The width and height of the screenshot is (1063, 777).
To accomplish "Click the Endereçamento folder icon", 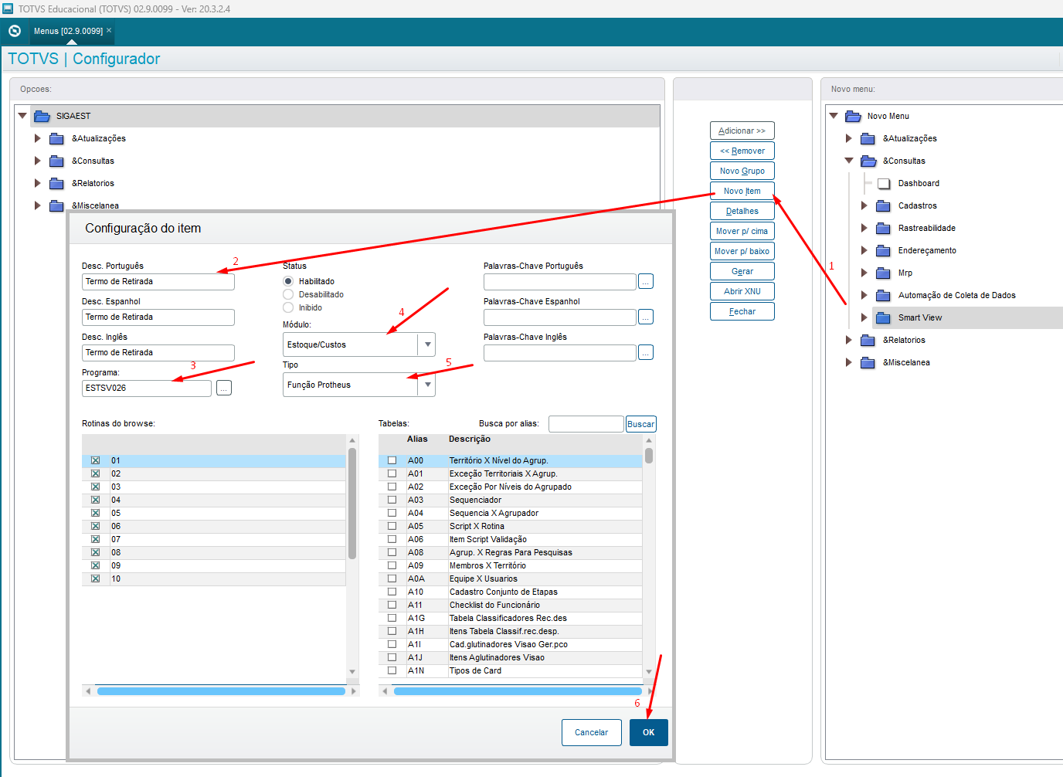I will click(884, 250).
